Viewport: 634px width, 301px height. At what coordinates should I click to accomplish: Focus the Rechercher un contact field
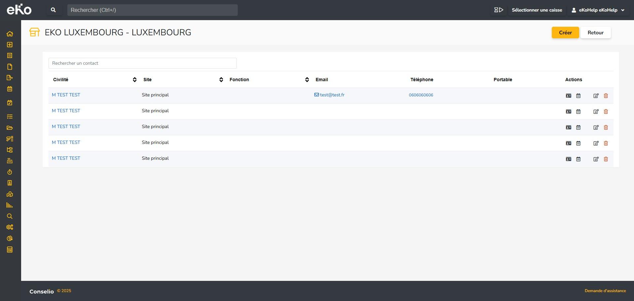tap(142, 63)
